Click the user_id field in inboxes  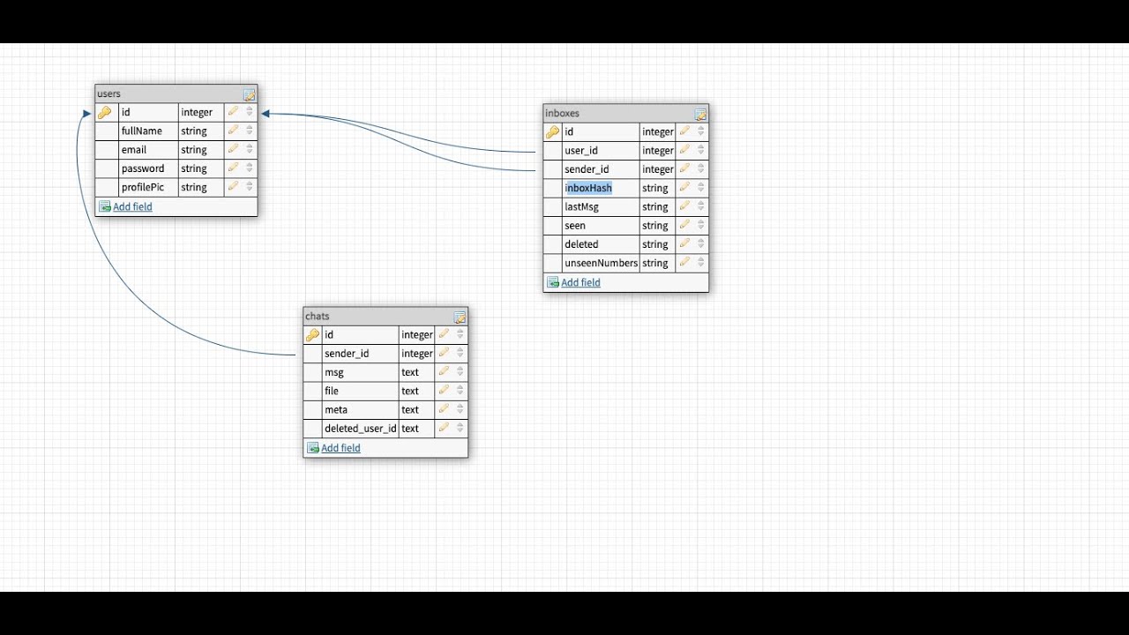coord(581,150)
